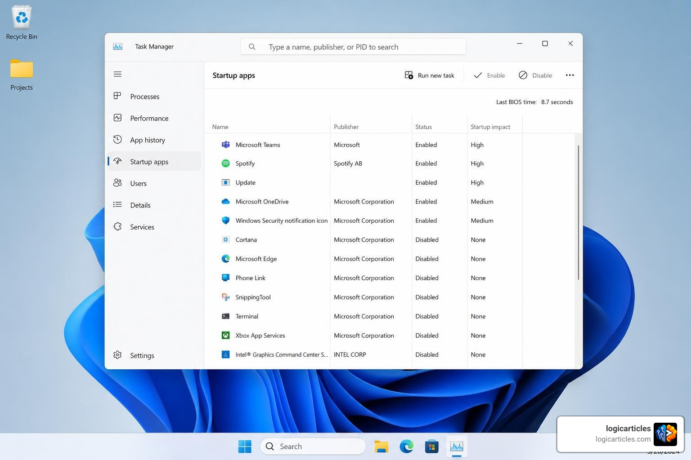Click the Disable button
This screenshot has height=460, width=691.
(x=535, y=75)
